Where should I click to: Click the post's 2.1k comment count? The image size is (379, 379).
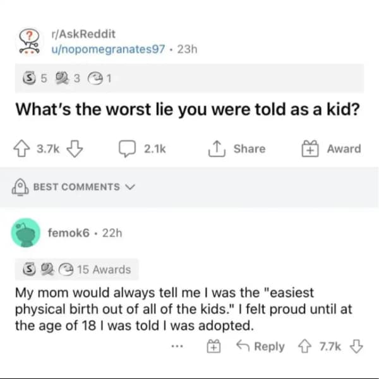pos(154,149)
